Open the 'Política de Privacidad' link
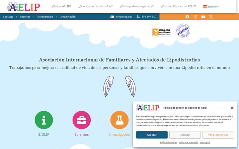The width and height of the screenshot is (239, 149). click(189, 143)
